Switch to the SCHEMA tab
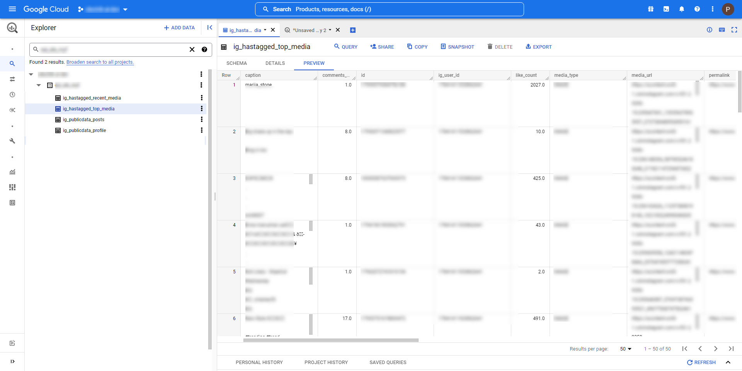 (x=237, y=63)
